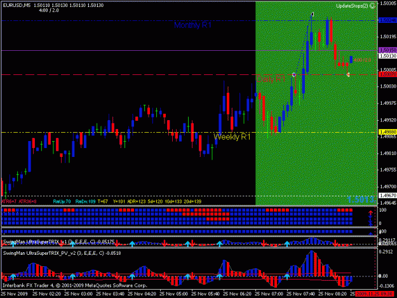Click the 0.00 value on the PV_v2 scale

383,276
